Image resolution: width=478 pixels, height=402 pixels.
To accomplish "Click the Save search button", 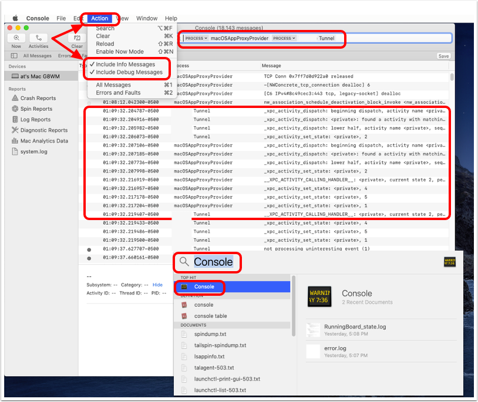I will pyautogui.click(x=443, y=56).
